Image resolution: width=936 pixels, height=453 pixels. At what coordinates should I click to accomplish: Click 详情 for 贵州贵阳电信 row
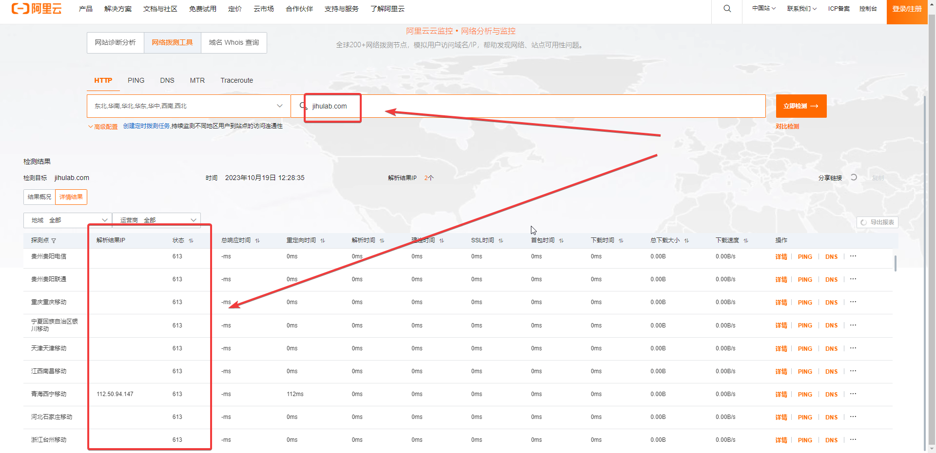click(781, 257)
